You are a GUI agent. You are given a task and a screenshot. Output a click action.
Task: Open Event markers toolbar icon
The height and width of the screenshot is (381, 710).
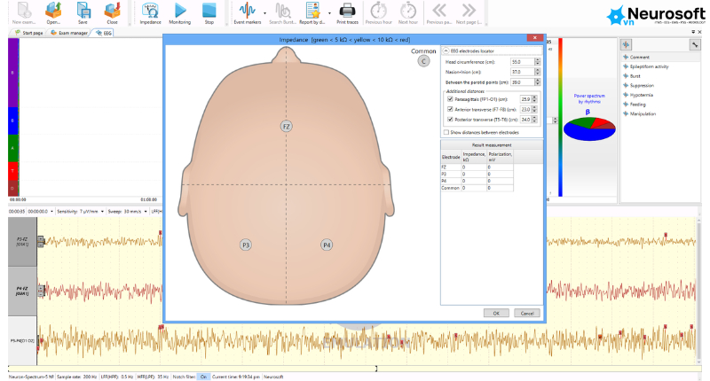248,12
